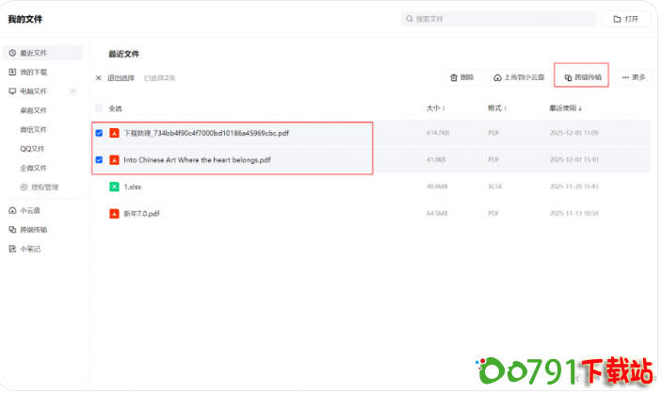Click the PDF icon of 新年7.0.pdf
Viewport: 662px width, 394px height.
pyautogui.click(x=114, y=214)
